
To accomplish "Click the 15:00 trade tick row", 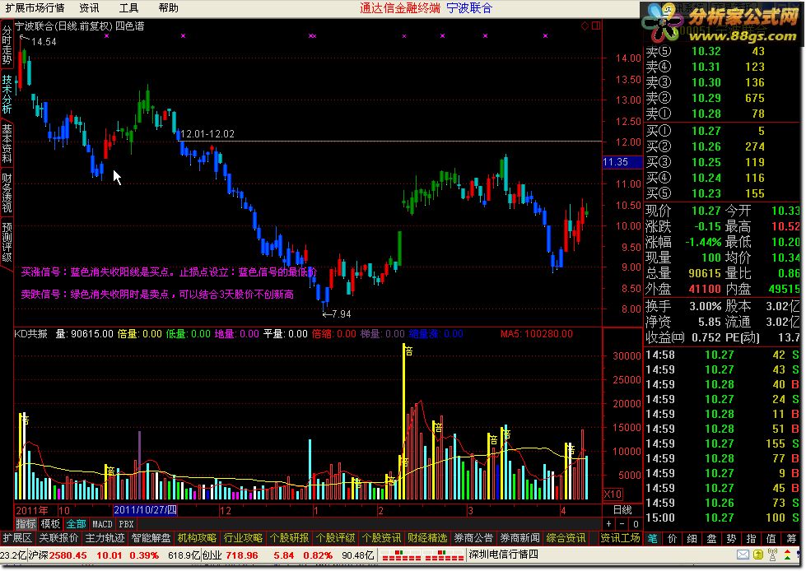I will coord(722,518).
